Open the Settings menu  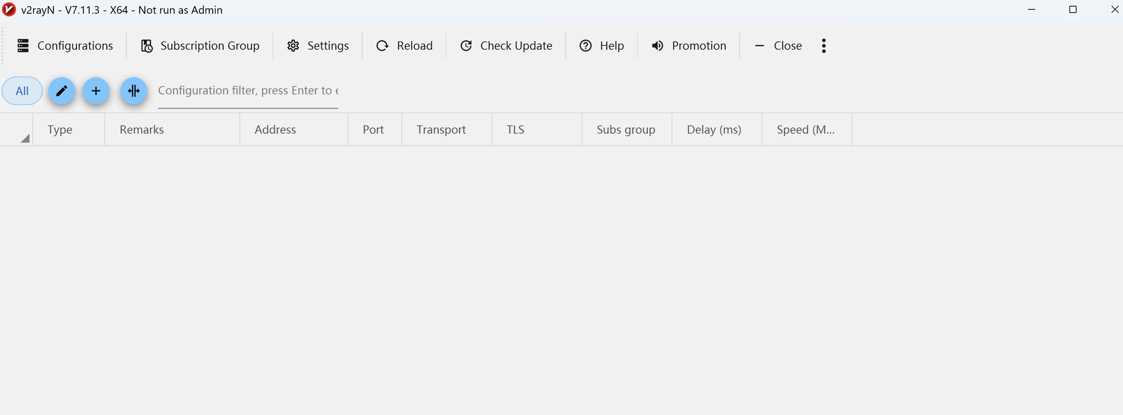(x=318, y=46)
